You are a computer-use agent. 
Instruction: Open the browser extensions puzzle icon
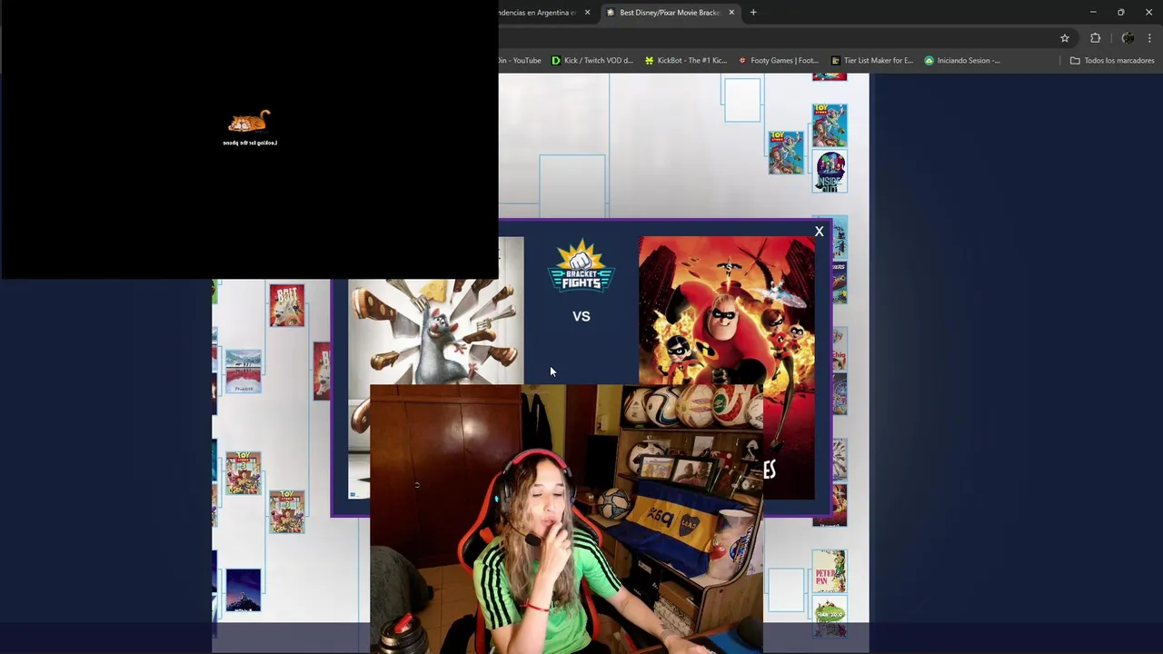(x=1095, y=38)
